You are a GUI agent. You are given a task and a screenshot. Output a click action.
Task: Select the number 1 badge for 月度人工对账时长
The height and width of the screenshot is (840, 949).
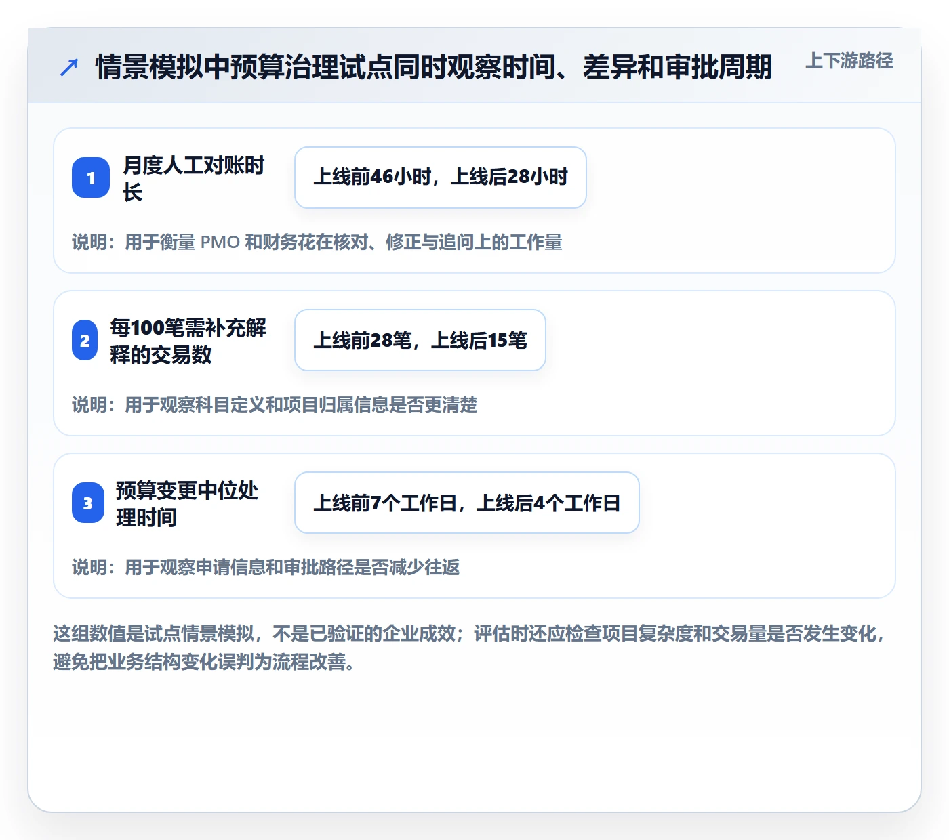[91, 177]
